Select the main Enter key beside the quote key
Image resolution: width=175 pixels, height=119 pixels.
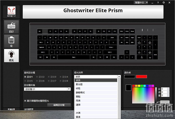click(x=111, y=47)
